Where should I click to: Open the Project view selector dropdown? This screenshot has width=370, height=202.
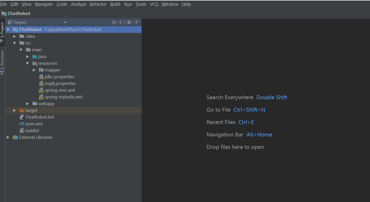coord(65,23)
